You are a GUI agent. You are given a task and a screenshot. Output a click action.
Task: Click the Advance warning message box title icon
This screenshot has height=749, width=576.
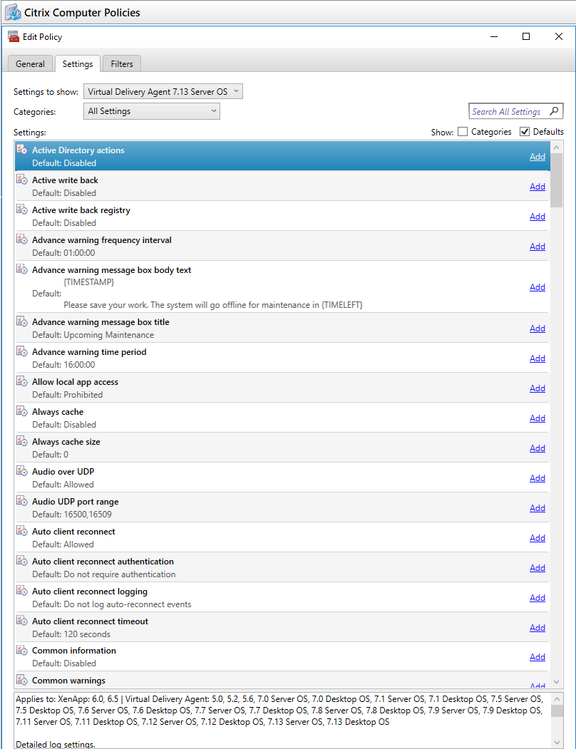click(x=22, y=321)
